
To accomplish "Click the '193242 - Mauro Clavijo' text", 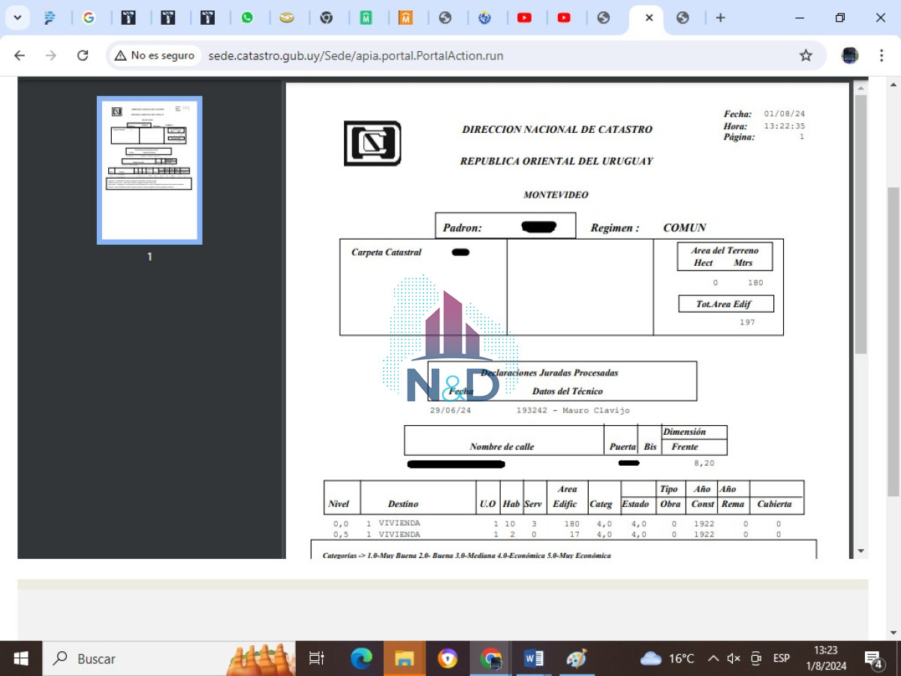I will click(x=573, y=410).
